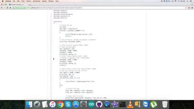
Task: Open the Help menu
Action: (57, 1)
